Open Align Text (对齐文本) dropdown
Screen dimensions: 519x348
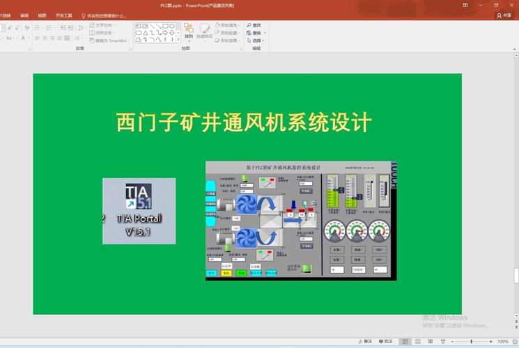click(x=102, y=33)
